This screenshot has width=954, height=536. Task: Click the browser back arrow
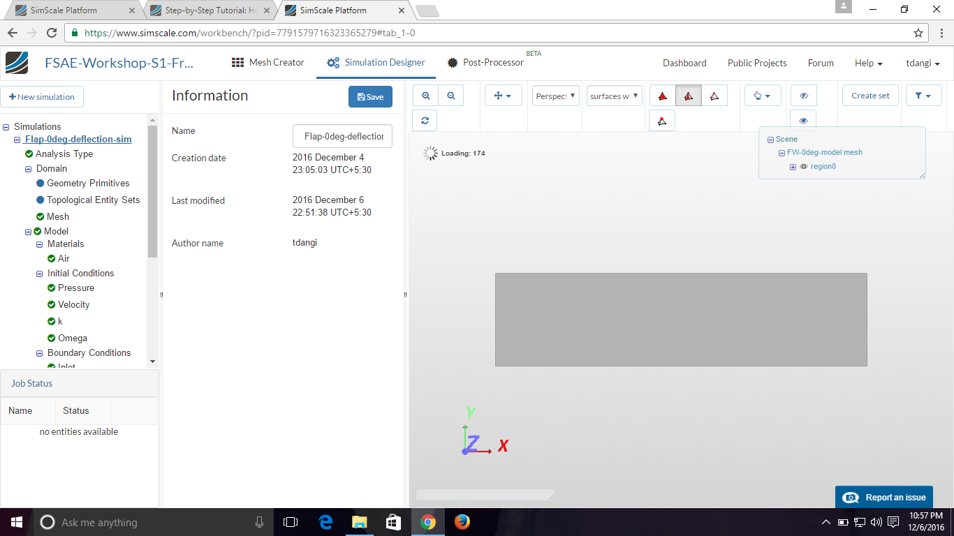[x=13, y=33]
